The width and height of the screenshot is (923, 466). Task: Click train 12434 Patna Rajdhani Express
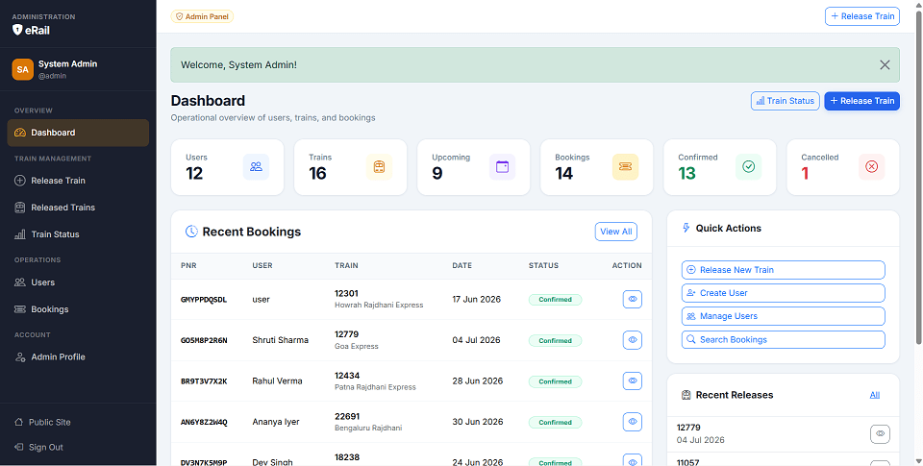click(x=375, y=380)
